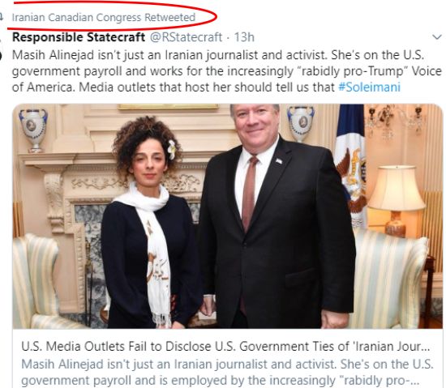Open the Iranian Canadian Congress Retweeted link

point(104,17)
